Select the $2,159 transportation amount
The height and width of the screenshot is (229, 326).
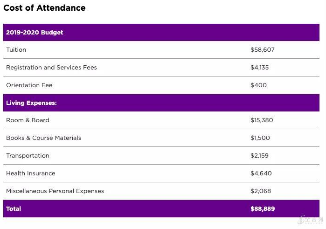[x=260, y=156]
